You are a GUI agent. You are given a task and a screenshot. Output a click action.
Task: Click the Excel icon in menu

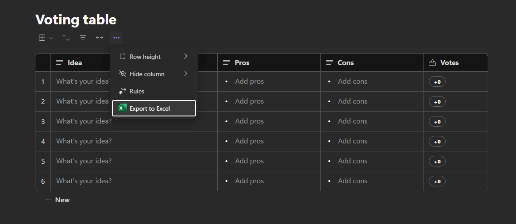(x=123, y=108)
